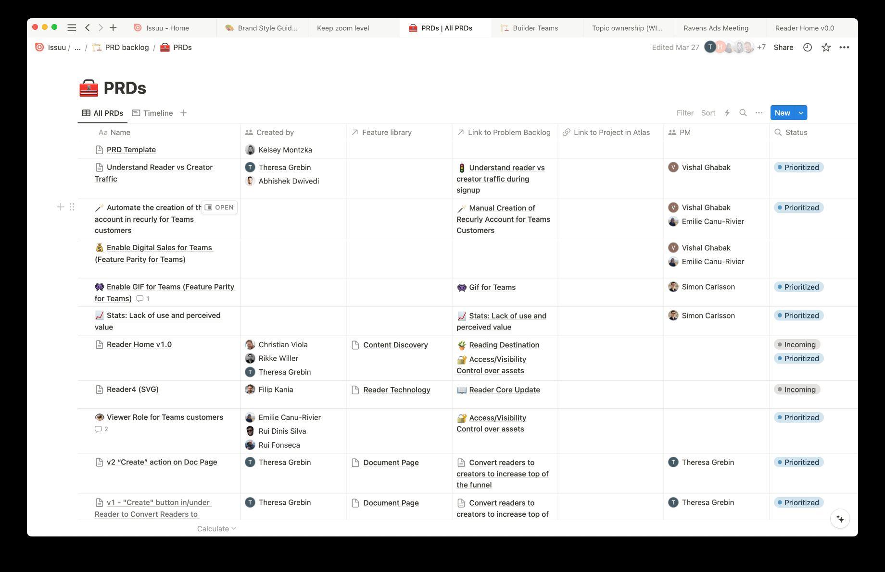Open the Calculate dropdown
The height and width of the screenshot is (572, 885).
(x=216, y=528)
